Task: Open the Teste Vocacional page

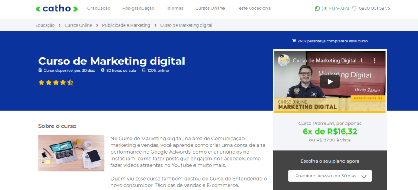Action: pos(254,8)
